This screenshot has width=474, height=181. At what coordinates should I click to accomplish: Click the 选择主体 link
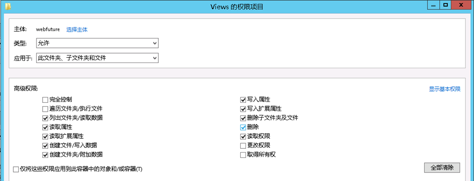[77, 29]
